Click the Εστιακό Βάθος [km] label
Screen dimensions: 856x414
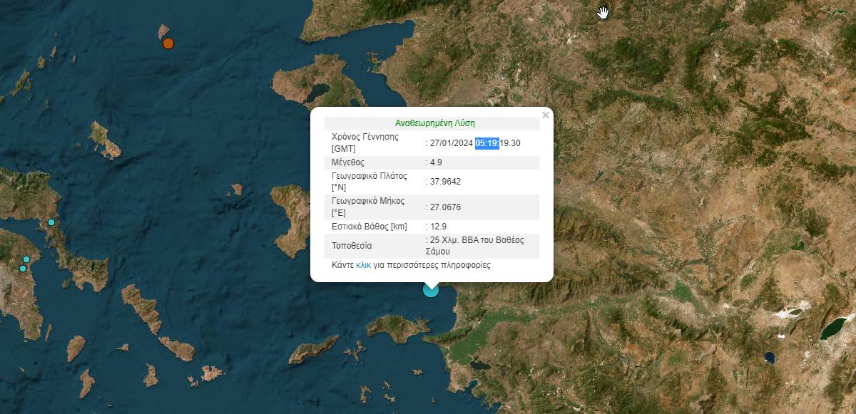coord(370,227)
